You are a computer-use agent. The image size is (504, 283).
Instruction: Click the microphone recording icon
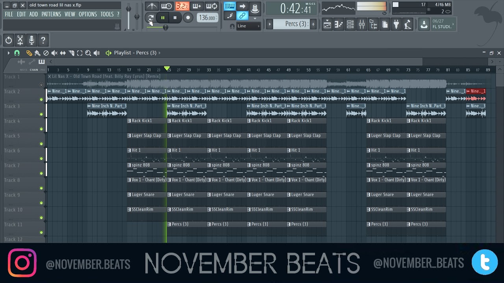click(x=31, y=40)
